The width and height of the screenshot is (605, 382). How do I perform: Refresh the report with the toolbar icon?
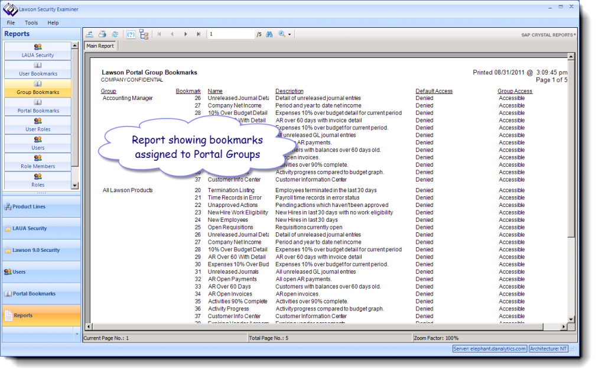pos(115,34)
